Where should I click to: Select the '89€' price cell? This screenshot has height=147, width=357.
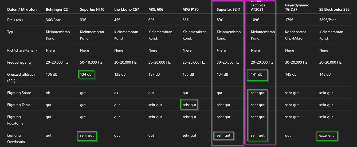coord(220,20)
